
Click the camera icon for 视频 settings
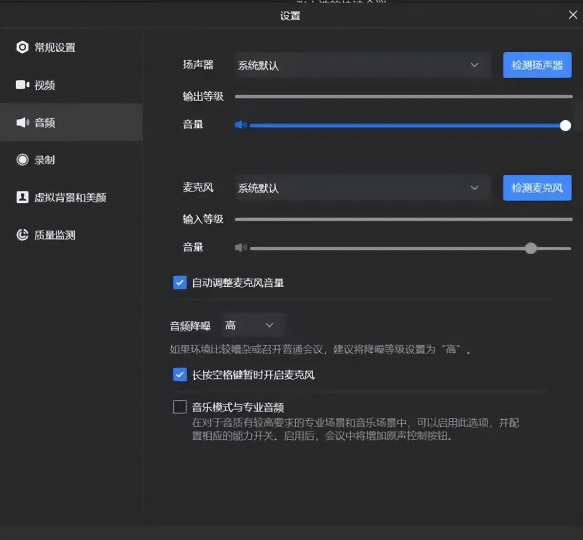22,85
